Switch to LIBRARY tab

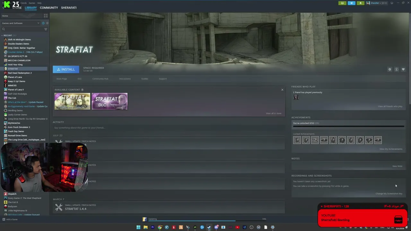point(31,8)
